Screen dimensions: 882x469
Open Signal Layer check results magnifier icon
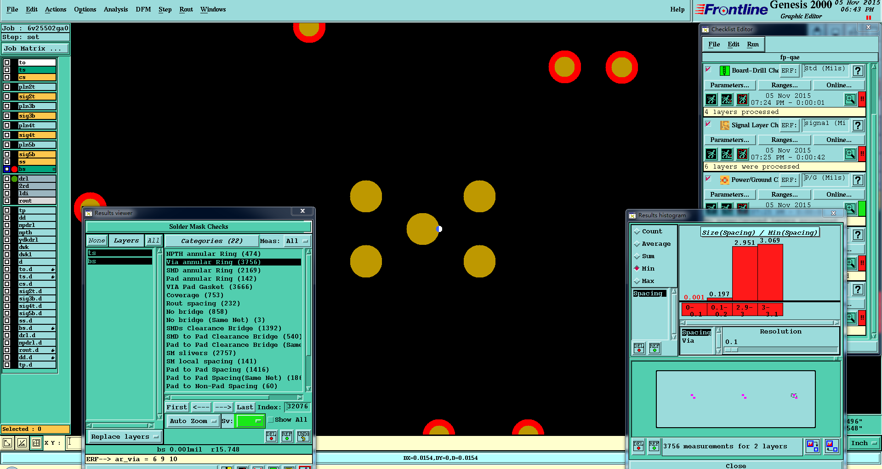[x=850, y=154]
